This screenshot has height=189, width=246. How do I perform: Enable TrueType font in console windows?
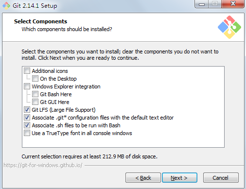(27, 133)
